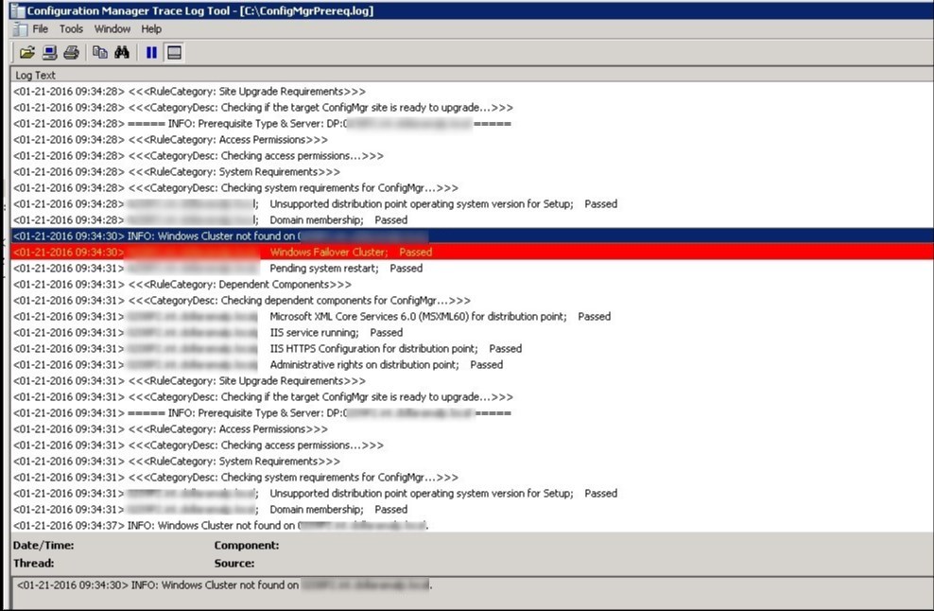Select 'Microsoft XML Core Services 6.0' row
The width and height of the screenshot is (934, 611).
click(x=472, y=317)
